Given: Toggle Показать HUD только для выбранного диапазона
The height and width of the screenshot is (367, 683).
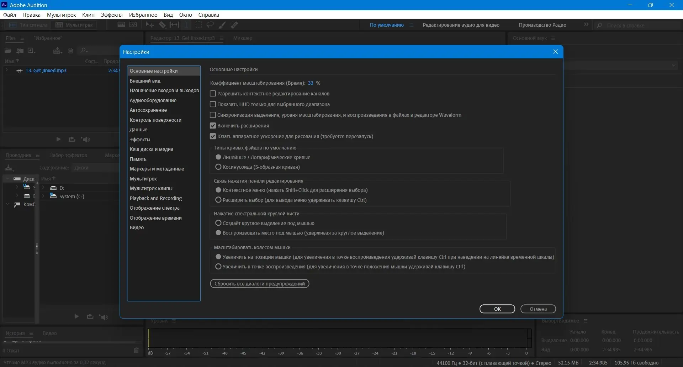Looking at the screenshot, I should coord(213,104).
